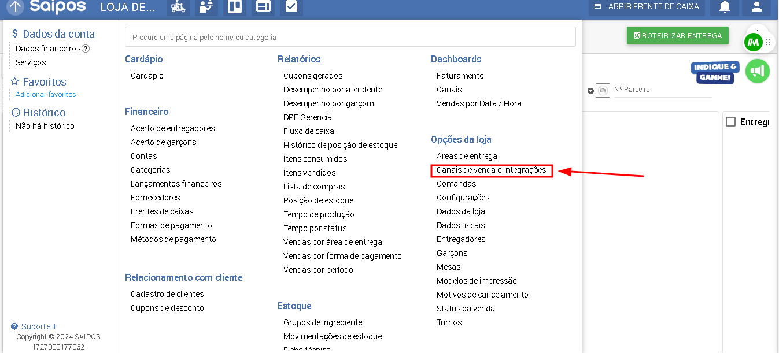
Task: Open the user profile icon
Action: (x=756, y=7)
